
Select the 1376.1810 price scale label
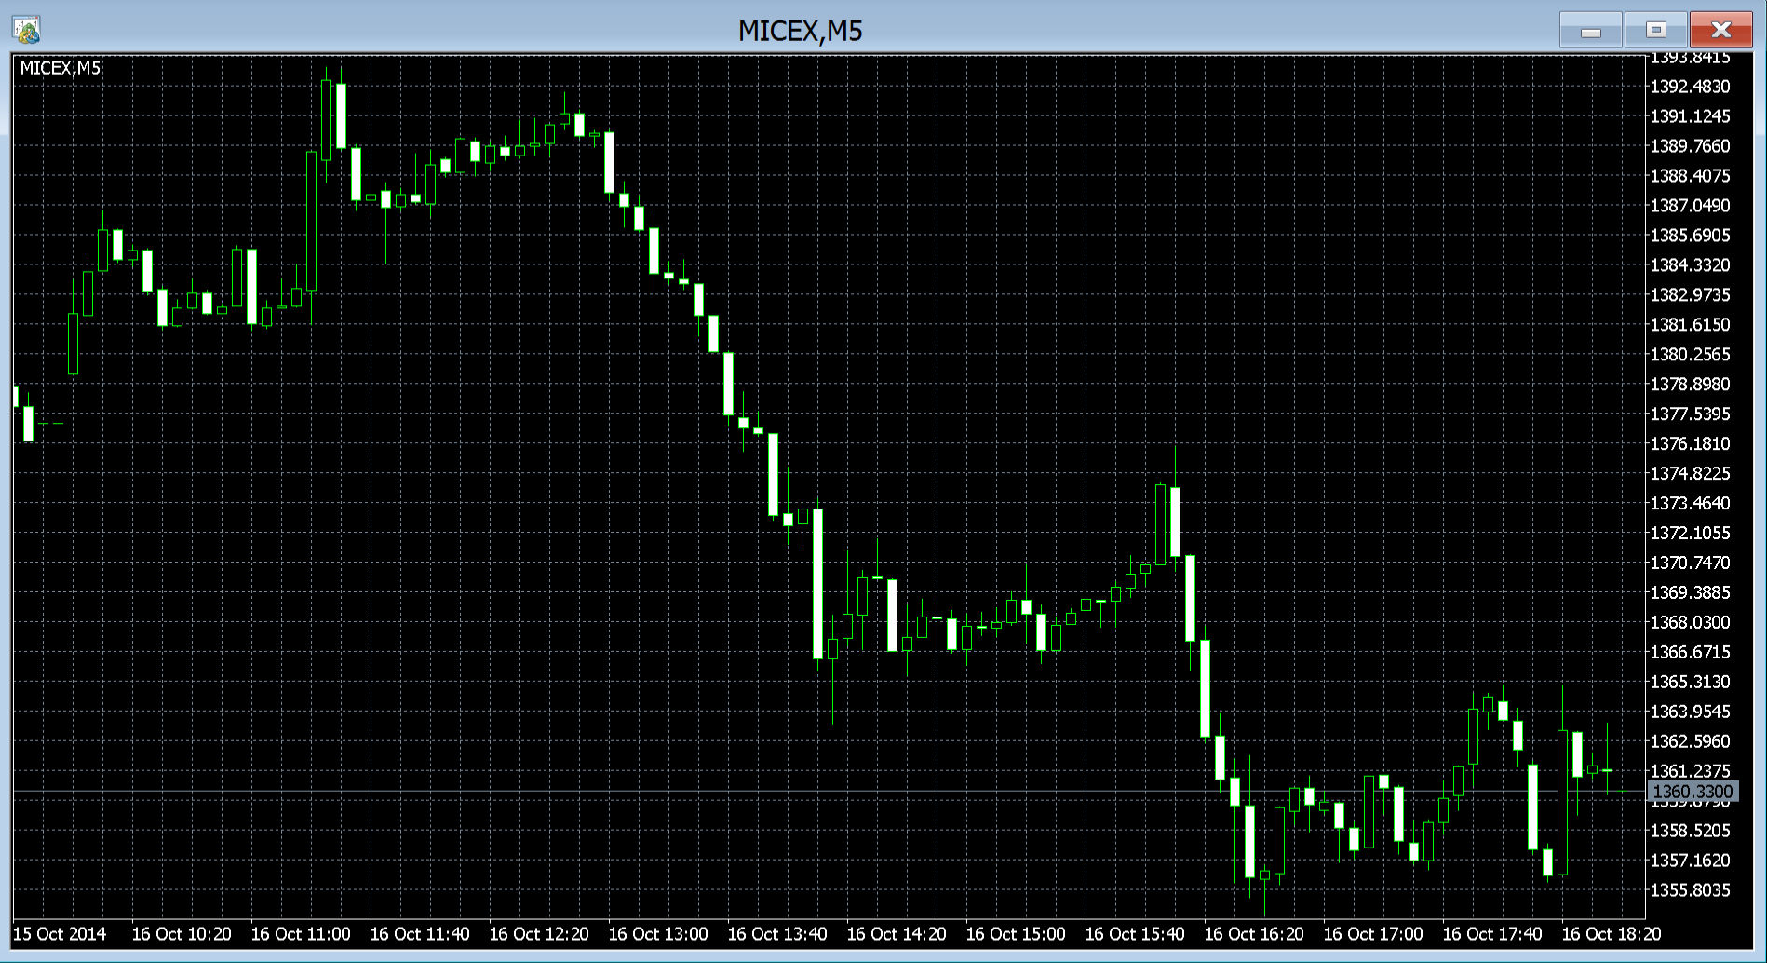(x=1690, y=443)
